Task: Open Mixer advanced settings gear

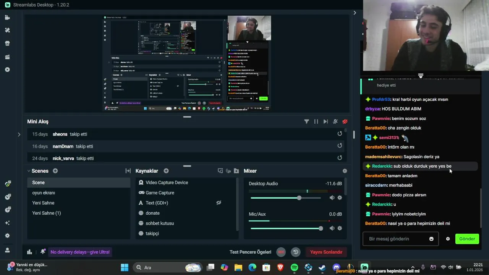Action: (x=345, y=171)
